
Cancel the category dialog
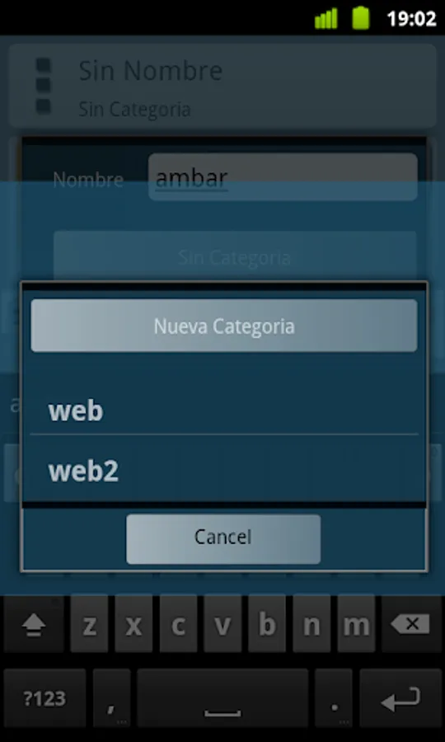coord(223,539)
